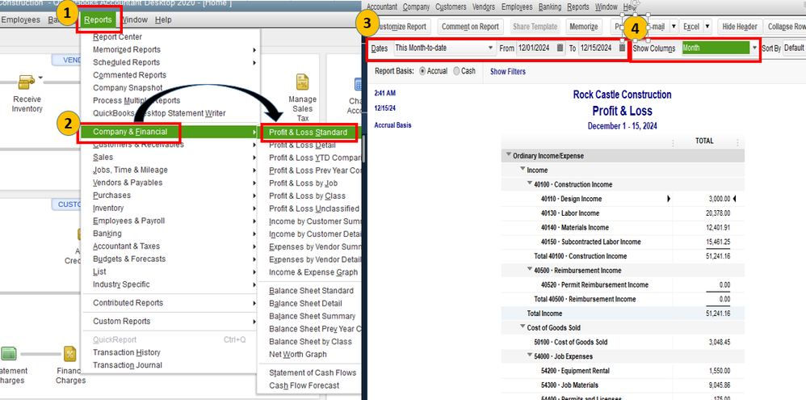Choose Balance Sheet Detail

point(305,304)
